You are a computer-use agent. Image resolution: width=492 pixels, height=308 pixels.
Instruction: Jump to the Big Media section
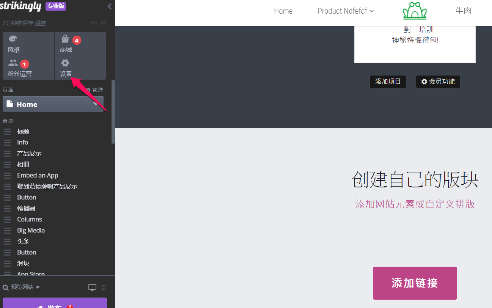tap(31, 230)
